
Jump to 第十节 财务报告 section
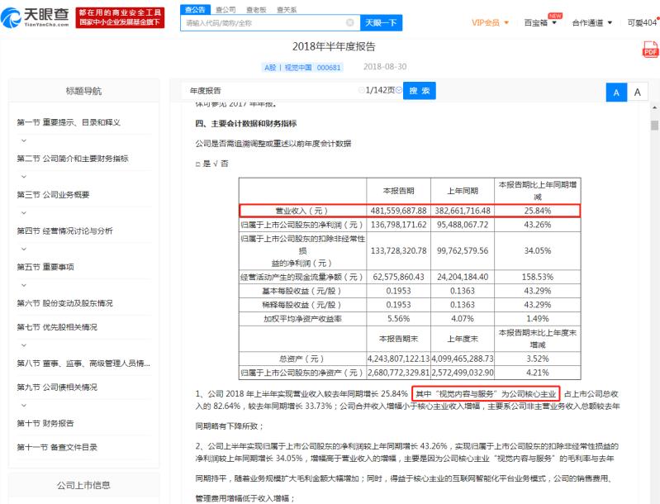[46, 423]
